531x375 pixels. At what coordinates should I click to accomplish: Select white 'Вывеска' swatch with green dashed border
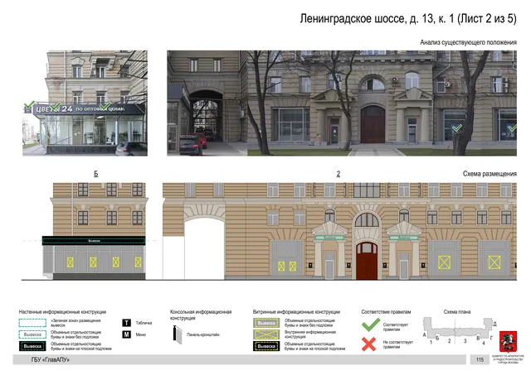click(32, 334)
